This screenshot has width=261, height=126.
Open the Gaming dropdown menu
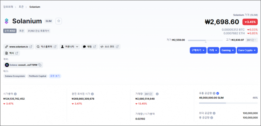coord(228,50)
